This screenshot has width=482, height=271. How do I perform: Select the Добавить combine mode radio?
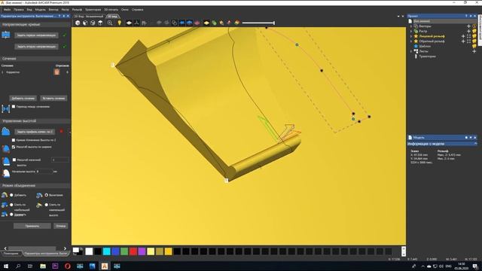11,195
